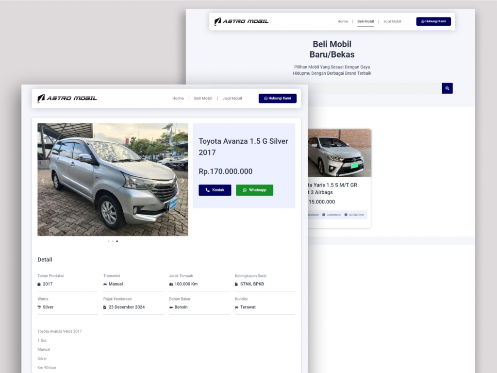Click the paint roller icon beside Silver
This screenshot has width=497, height=373.
[x=39, y=307]
